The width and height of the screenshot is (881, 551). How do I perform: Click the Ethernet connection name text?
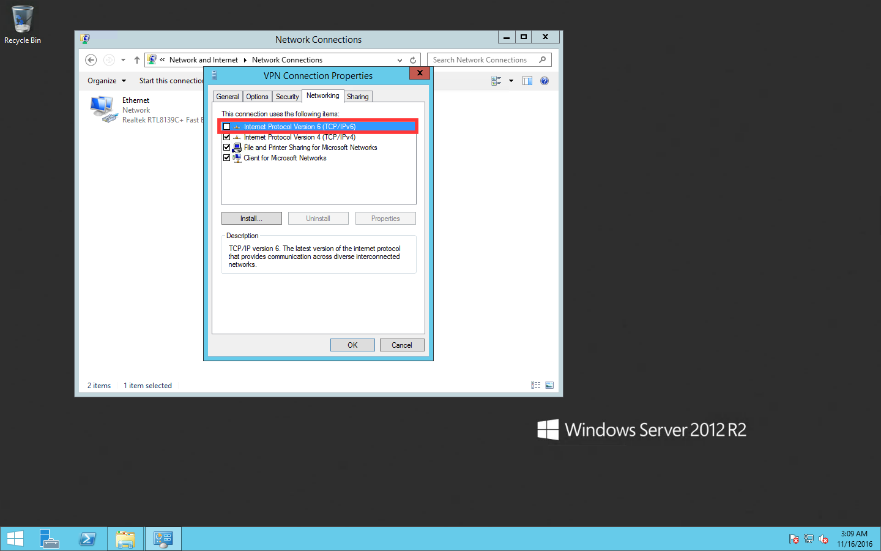(x=135, y=100)
